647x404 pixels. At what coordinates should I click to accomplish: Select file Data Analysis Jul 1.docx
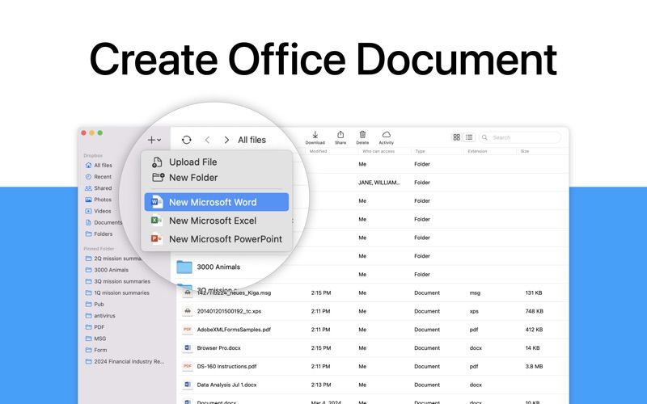pos(226,385)
